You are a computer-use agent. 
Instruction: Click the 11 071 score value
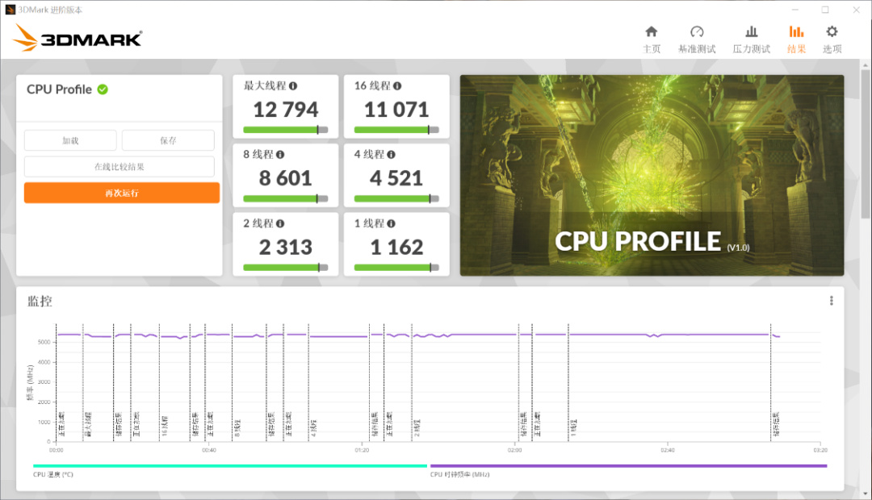click(x=396, y=110)
